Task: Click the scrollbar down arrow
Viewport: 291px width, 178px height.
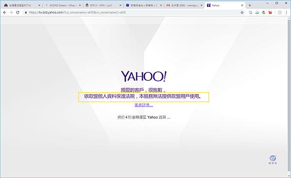Action: point(289,176)
